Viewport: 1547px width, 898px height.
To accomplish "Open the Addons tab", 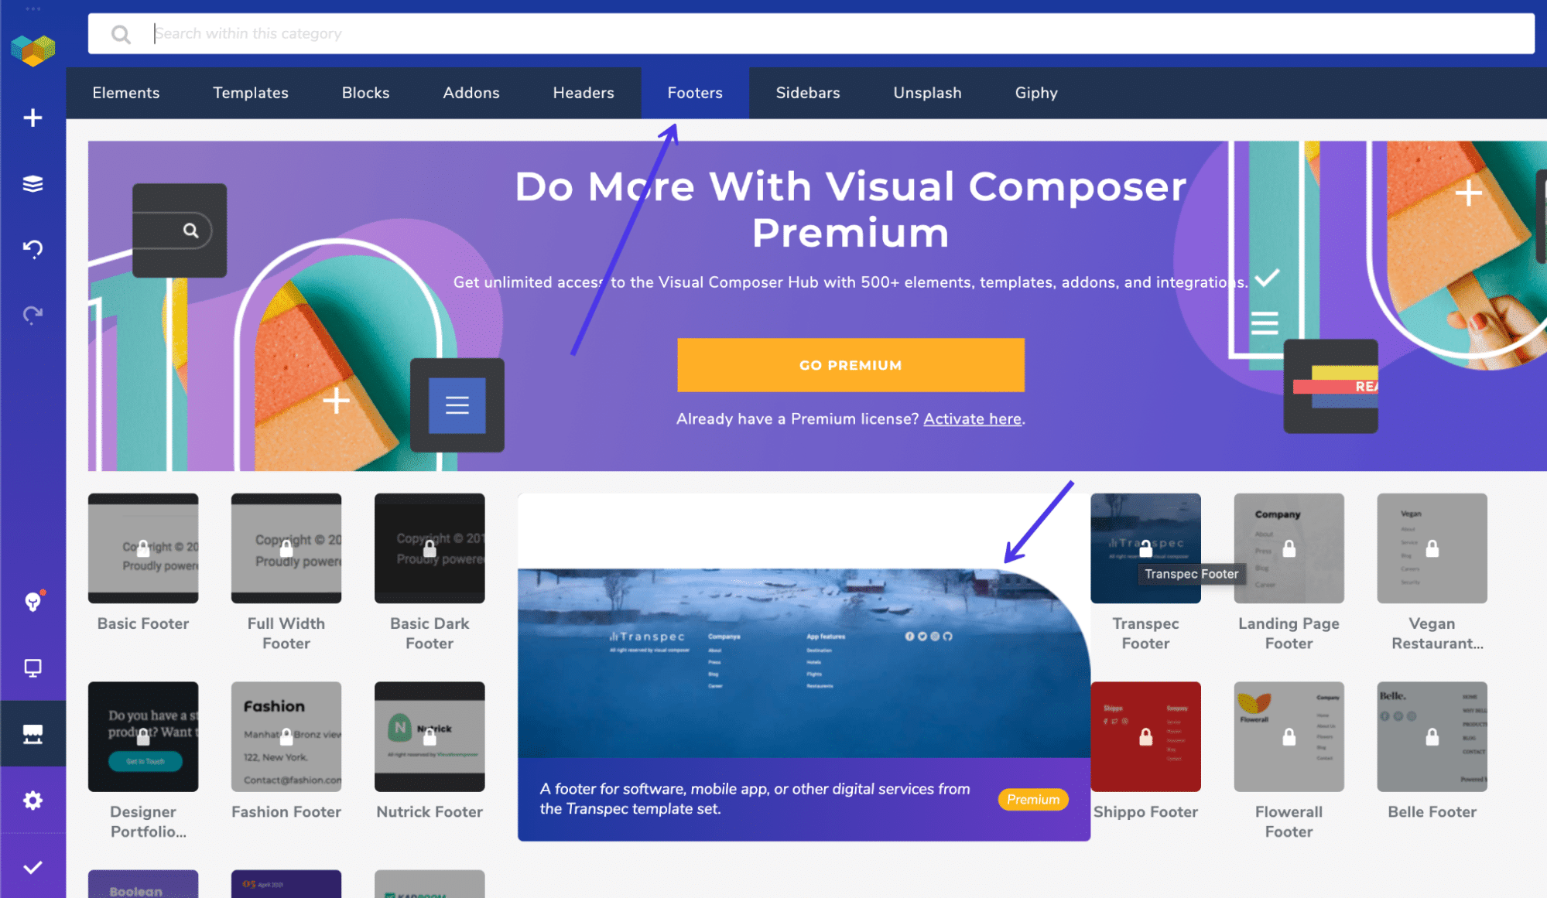I will [x=471, y=93].
